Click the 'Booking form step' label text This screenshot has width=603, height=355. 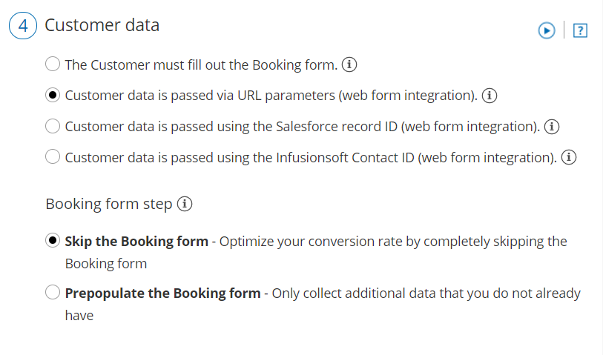click(109, 204)
